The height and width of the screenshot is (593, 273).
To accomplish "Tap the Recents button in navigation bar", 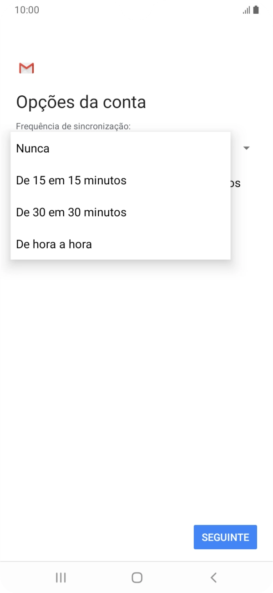I will pyautogui.click(x=60, y=577).
